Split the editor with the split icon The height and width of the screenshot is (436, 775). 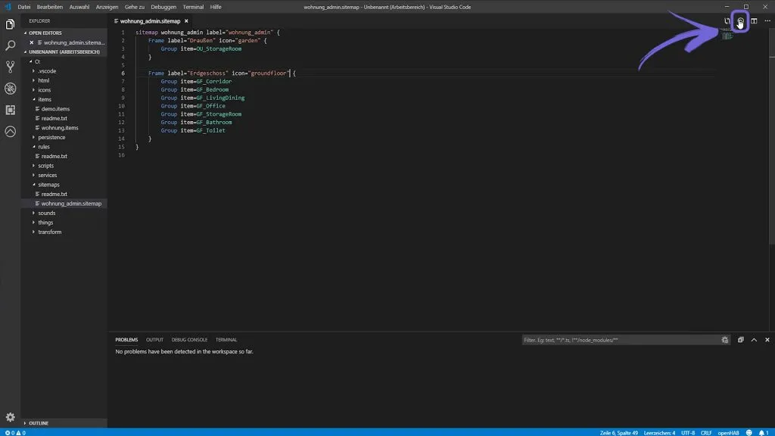(754, 20)
